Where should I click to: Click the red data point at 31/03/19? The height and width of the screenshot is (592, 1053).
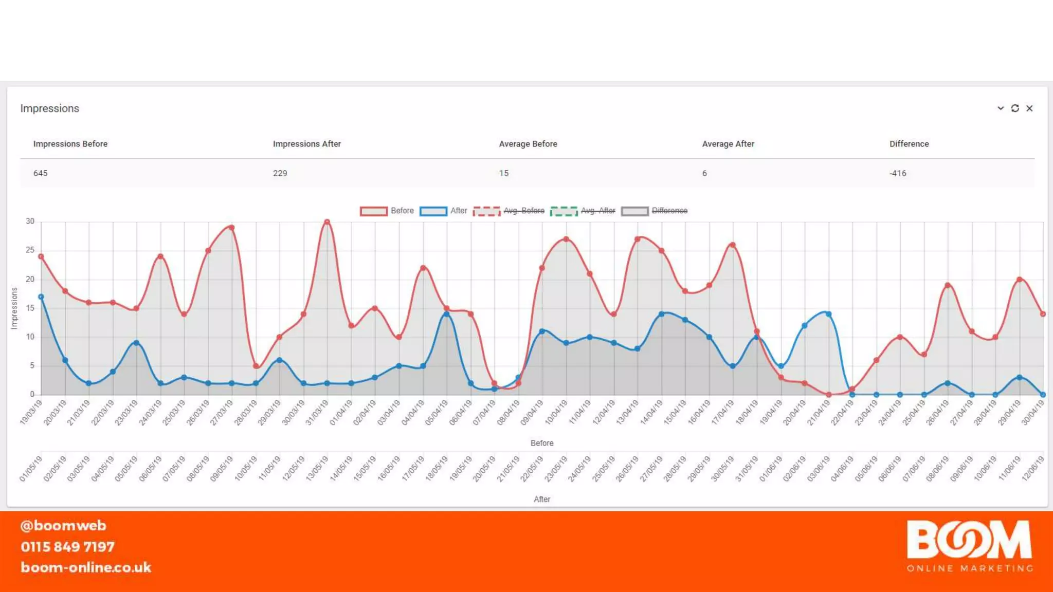tap(327, 222)
